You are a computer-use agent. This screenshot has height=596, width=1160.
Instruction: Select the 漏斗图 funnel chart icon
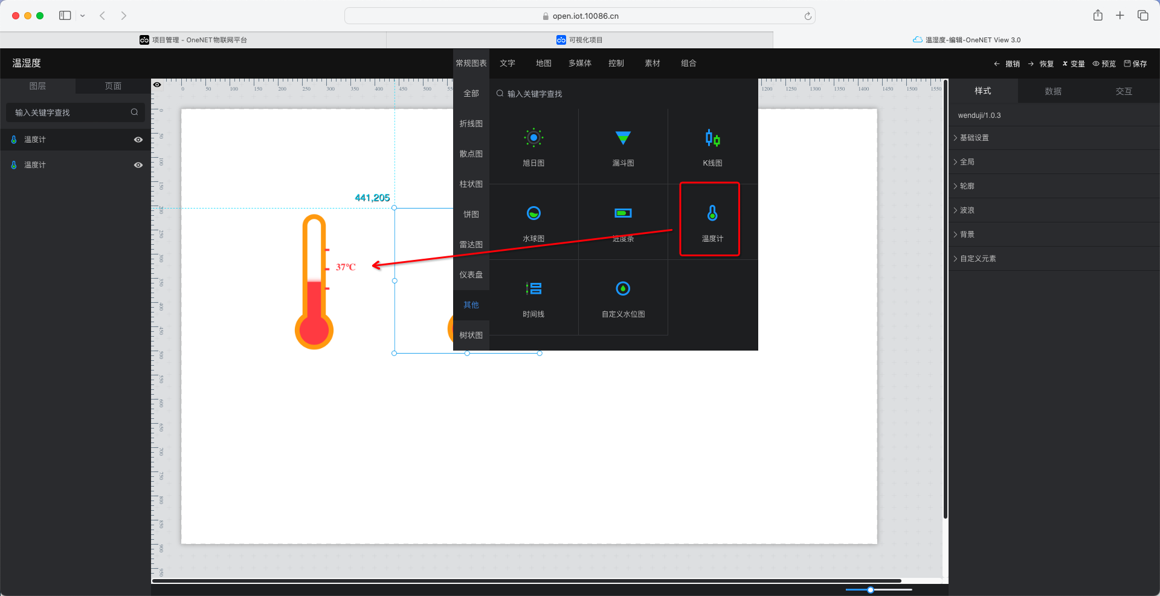coord(623,138)
